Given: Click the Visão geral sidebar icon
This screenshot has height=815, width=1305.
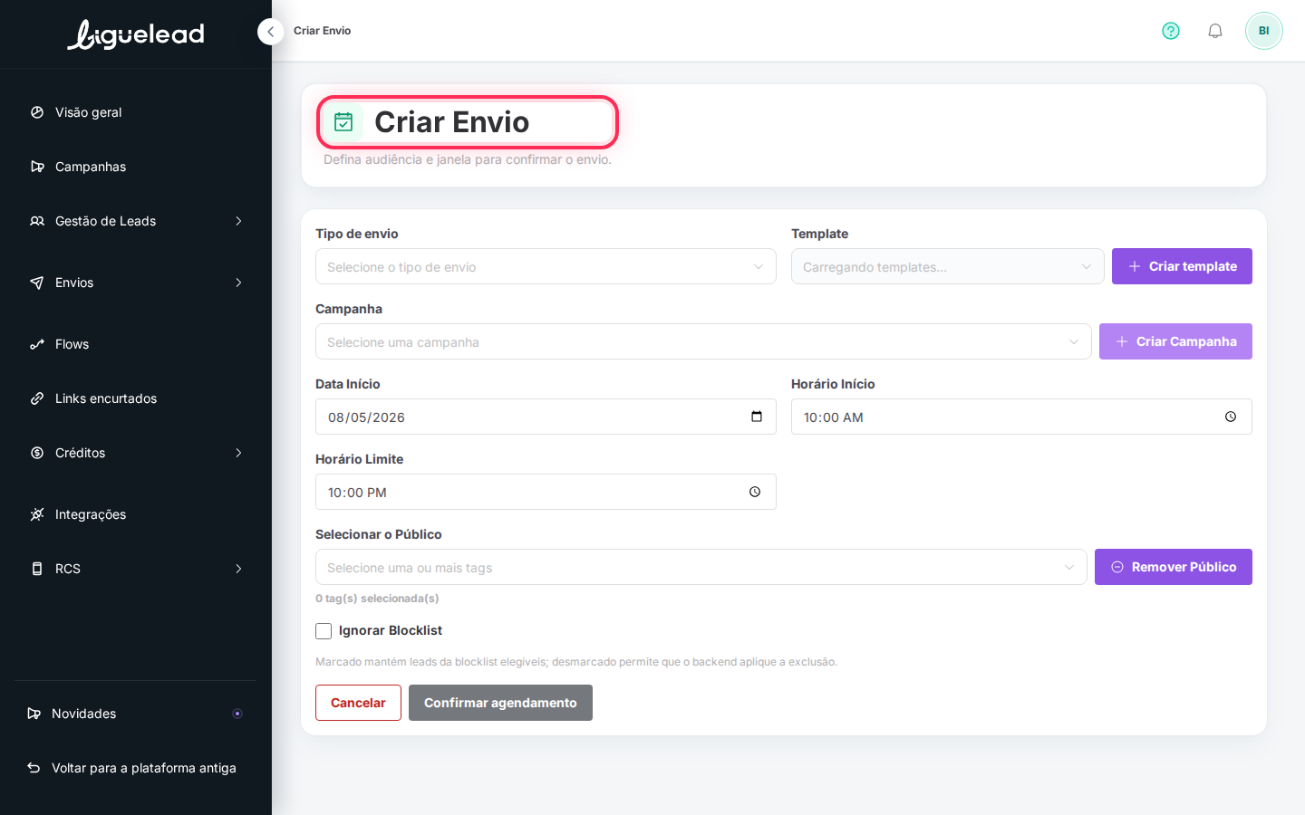Looking at the screenshot, I should click(x=37, y=112).
